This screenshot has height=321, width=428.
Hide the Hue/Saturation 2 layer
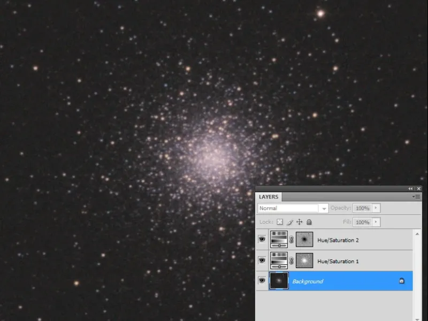262,240
